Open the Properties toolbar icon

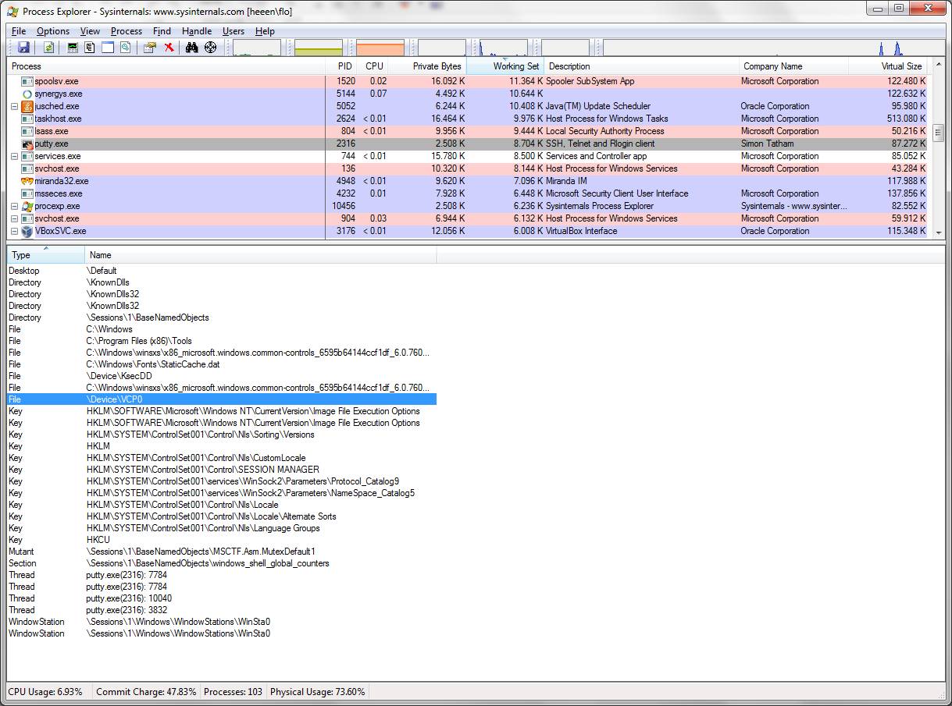pyautogui.click(x=150, y=48)
